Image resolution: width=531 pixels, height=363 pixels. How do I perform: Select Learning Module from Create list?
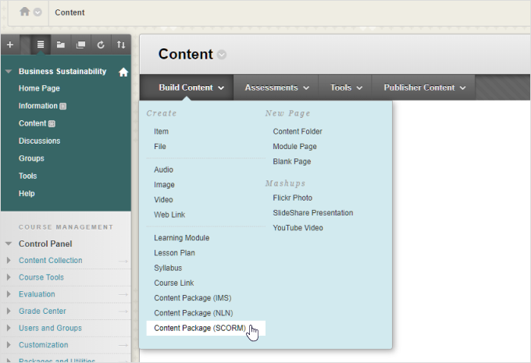181,238
